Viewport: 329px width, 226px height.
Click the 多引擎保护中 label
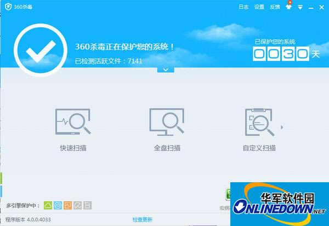(23, 205)
